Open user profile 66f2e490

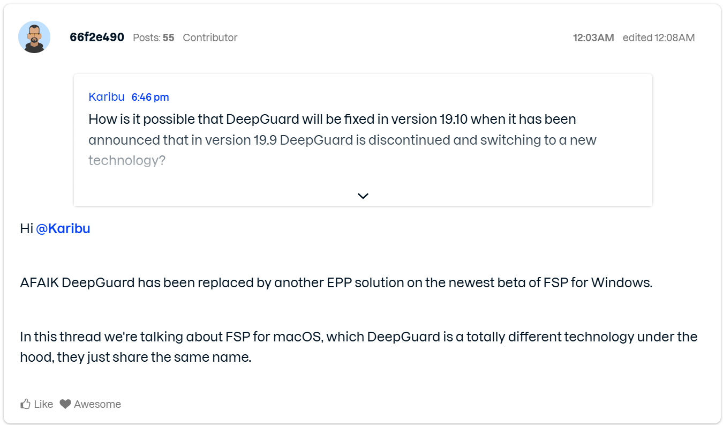point(97,38)
